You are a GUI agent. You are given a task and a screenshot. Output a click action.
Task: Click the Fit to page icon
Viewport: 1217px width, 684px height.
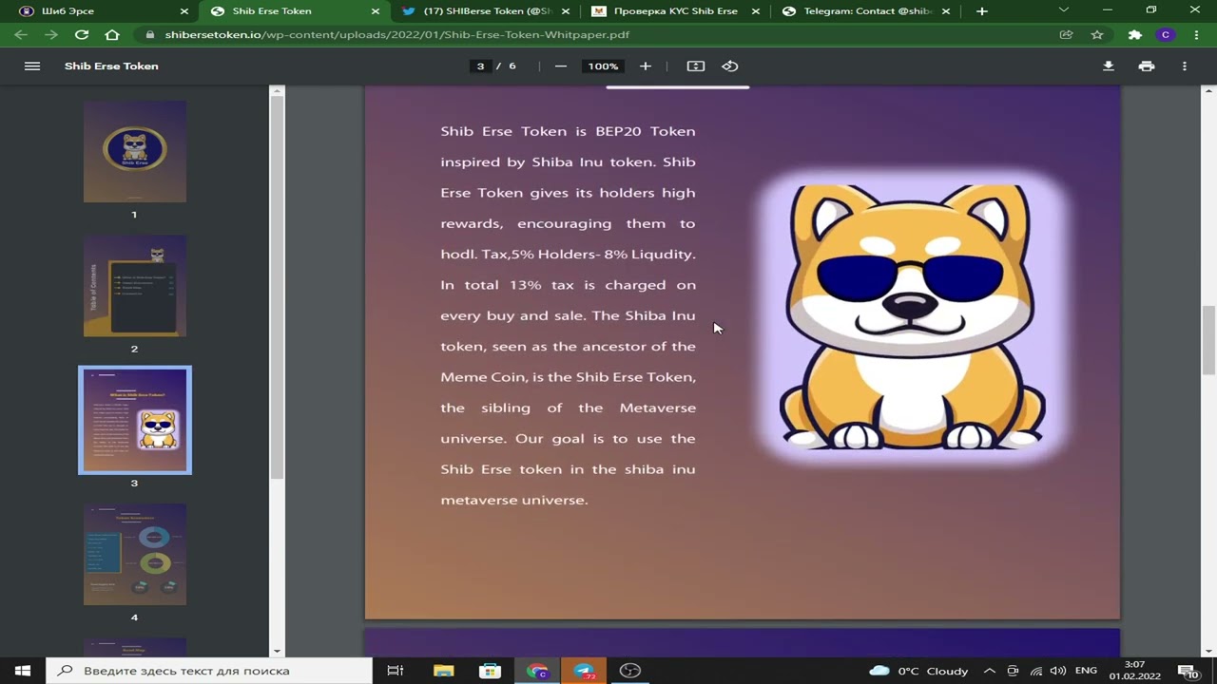click(696, 66)
